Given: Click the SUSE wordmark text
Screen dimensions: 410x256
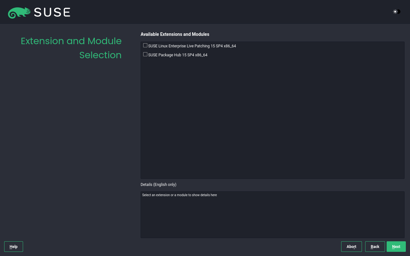Looking at the screenshot, I should point(52,12).
